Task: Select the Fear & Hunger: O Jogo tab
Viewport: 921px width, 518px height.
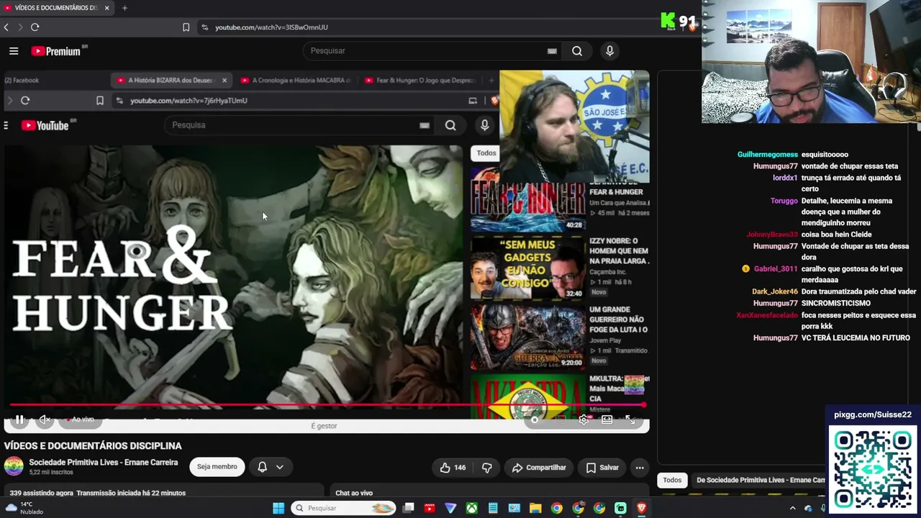Action: click(x=420, y=81)
